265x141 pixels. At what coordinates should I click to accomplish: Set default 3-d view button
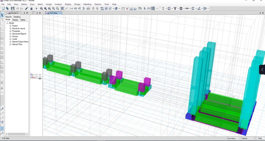point(71,9)
